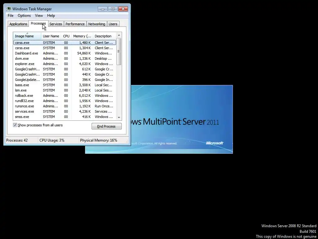The height and width of the screenshot is (239, 318).
Task: Sort by Description column header
Action: pyautogui.click(x=104, y=36)
